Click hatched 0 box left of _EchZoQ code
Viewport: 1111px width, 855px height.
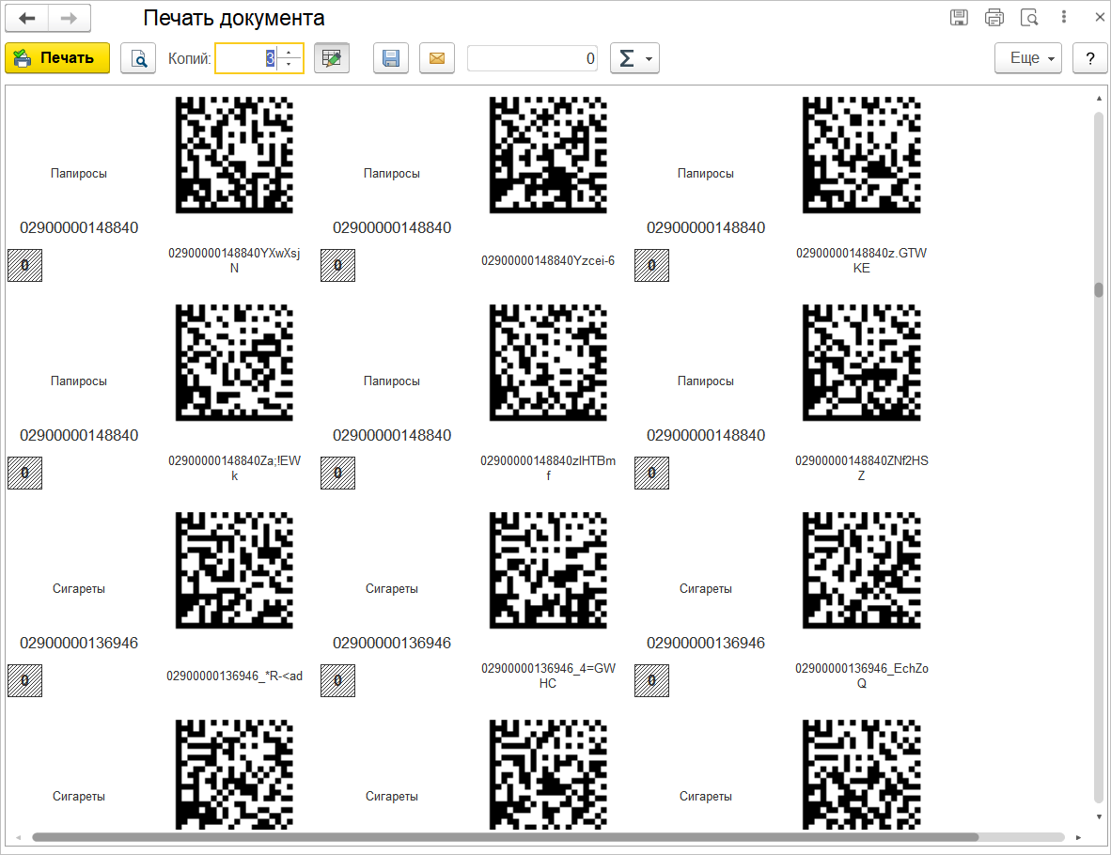(652, 681)
